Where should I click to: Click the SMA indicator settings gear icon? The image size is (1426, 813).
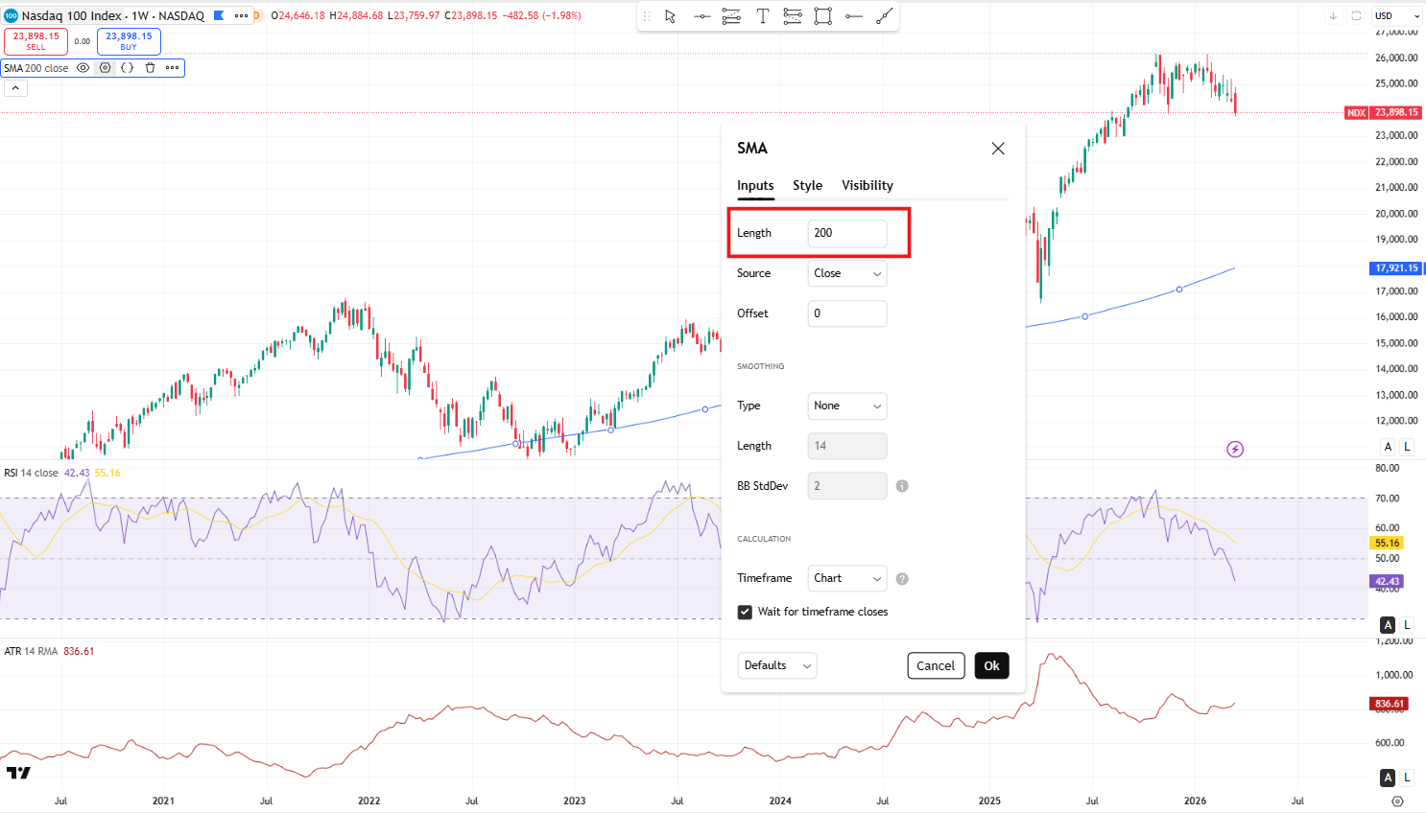tap(106, 68)
